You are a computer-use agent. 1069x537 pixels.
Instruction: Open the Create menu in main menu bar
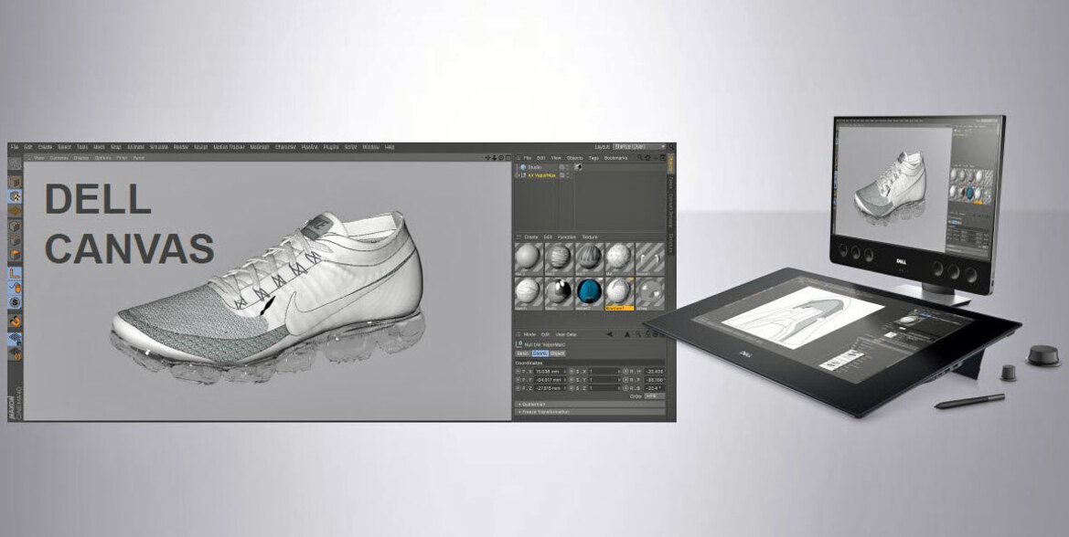click(45, 147)
